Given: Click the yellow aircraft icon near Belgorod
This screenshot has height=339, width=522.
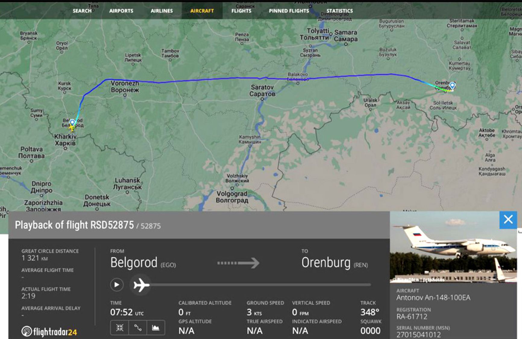Looking at the screenshot, I should [x=72, y=128].
